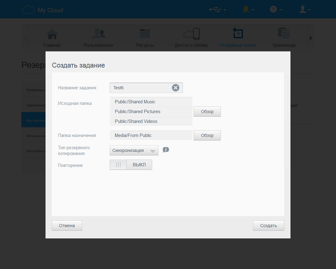This screenshot has height=269, width=336.
Task: Toggle the Повторение ВЫКЛ switch
Action: click(131, 165)
